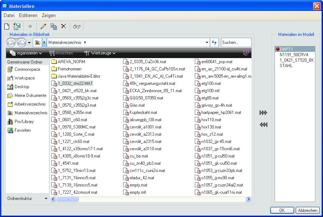
Task: Open the Editieren menu
Action: pyautogui.click(x=28, y=15)
